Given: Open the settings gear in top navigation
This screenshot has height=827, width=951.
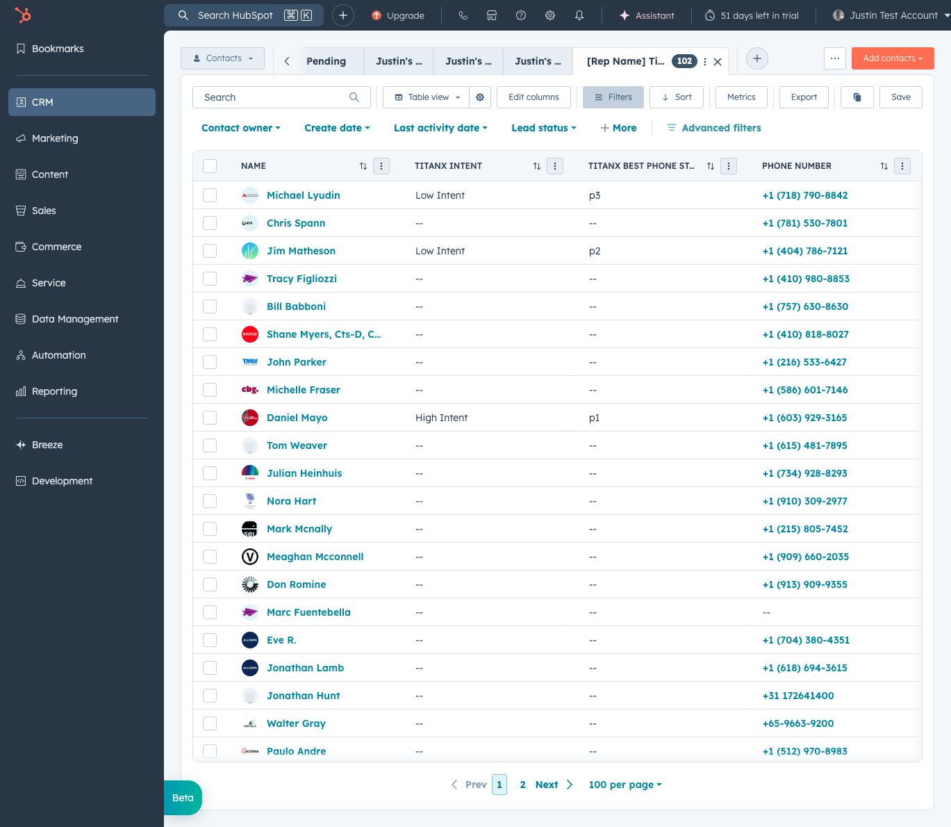Looking at the screenshot, I should click(550, 15).
